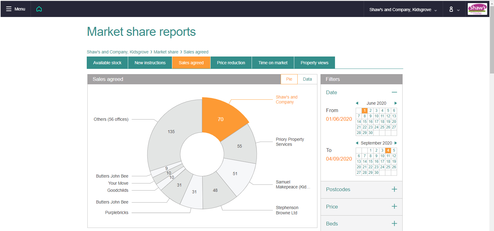494x231 pixels.
Task: Switch to the Data view
Action: [x=307, y=79]
